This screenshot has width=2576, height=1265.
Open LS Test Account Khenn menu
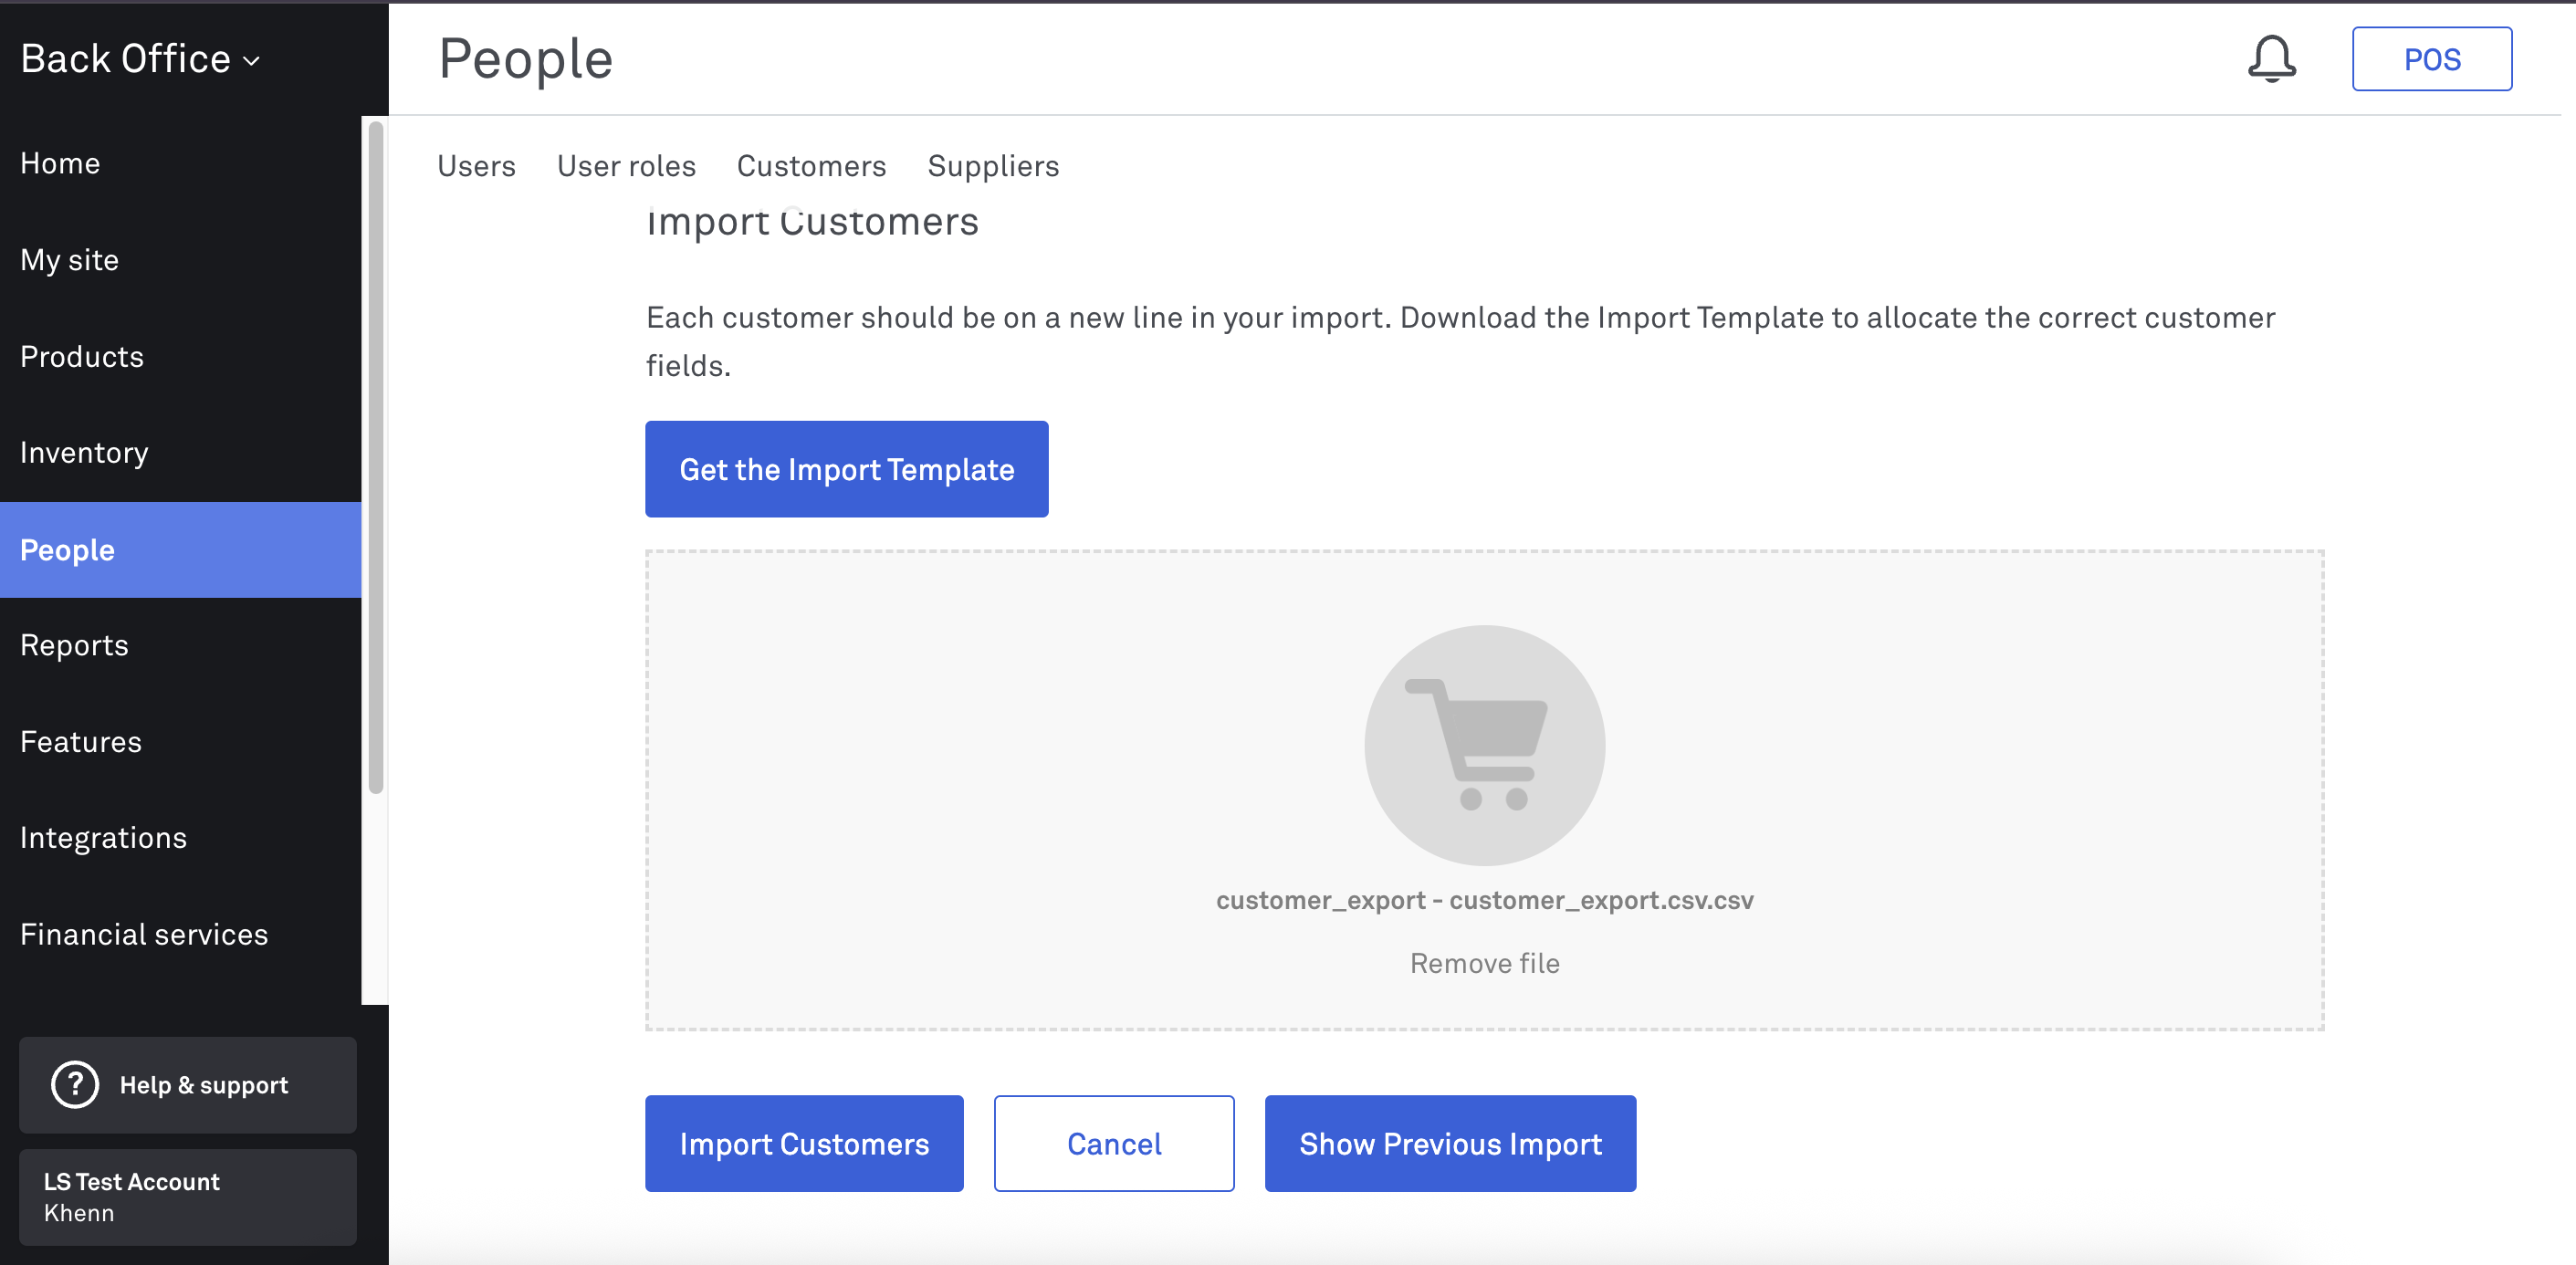tap(188, 1196)
